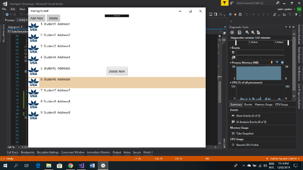Open the signed-in account name dropdown
The height and width of the screenshot is (170, 303).
click(295, 9)
